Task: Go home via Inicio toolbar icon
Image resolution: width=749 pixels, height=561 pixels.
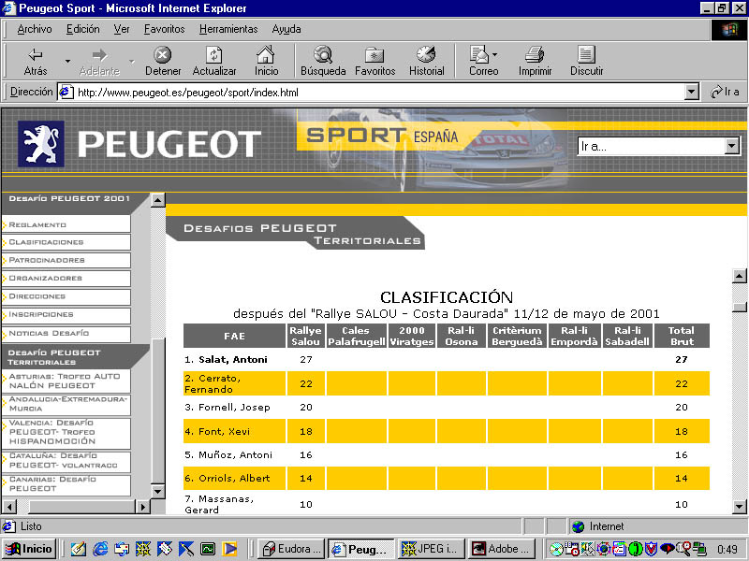Action: [x=266, y=55]
